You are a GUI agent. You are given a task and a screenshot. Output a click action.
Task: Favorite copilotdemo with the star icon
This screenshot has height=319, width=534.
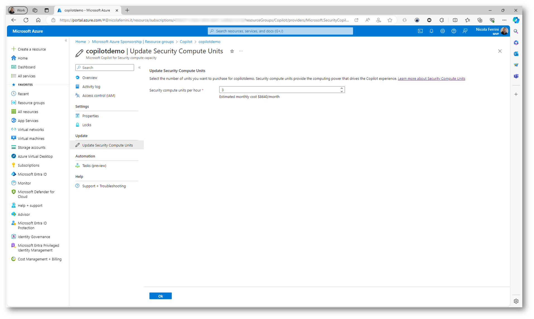[232, 51]
